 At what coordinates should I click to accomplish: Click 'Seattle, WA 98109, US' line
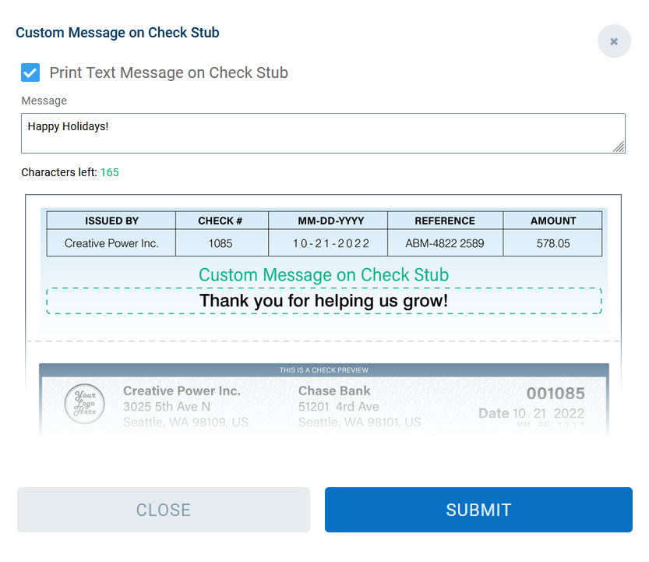(x=186, y=422)
